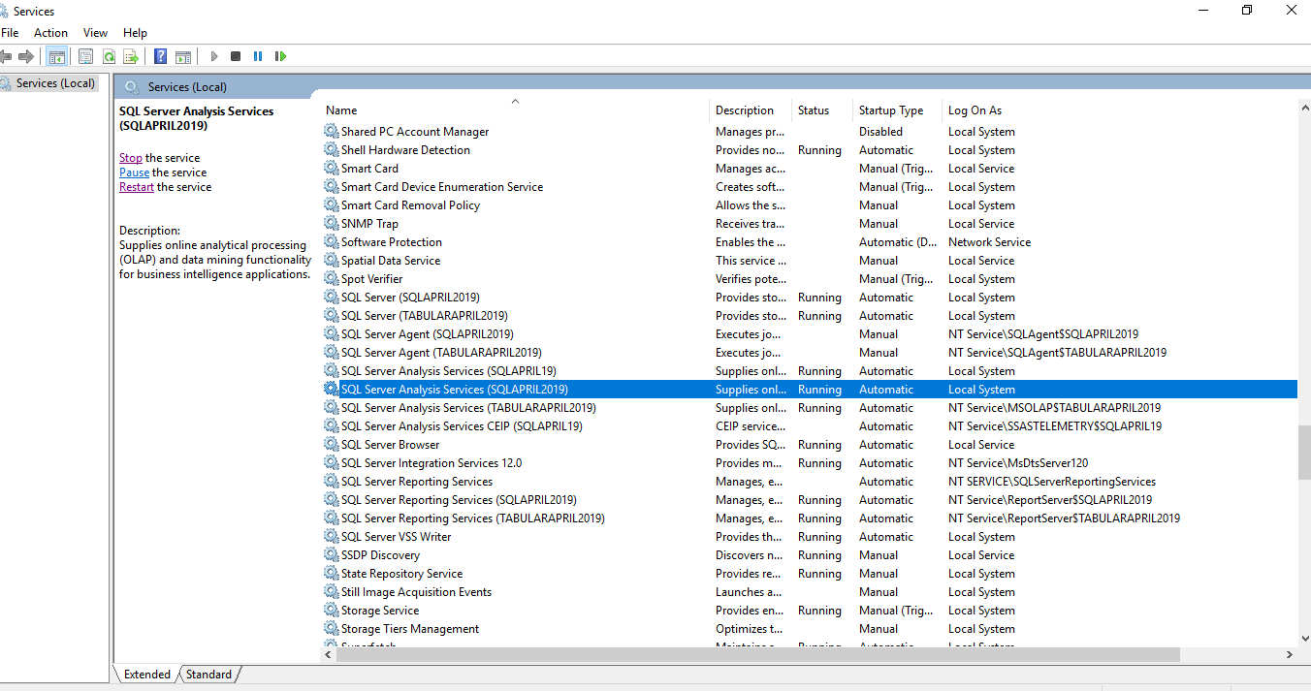Sort by the Description column header

pos(751,110)
